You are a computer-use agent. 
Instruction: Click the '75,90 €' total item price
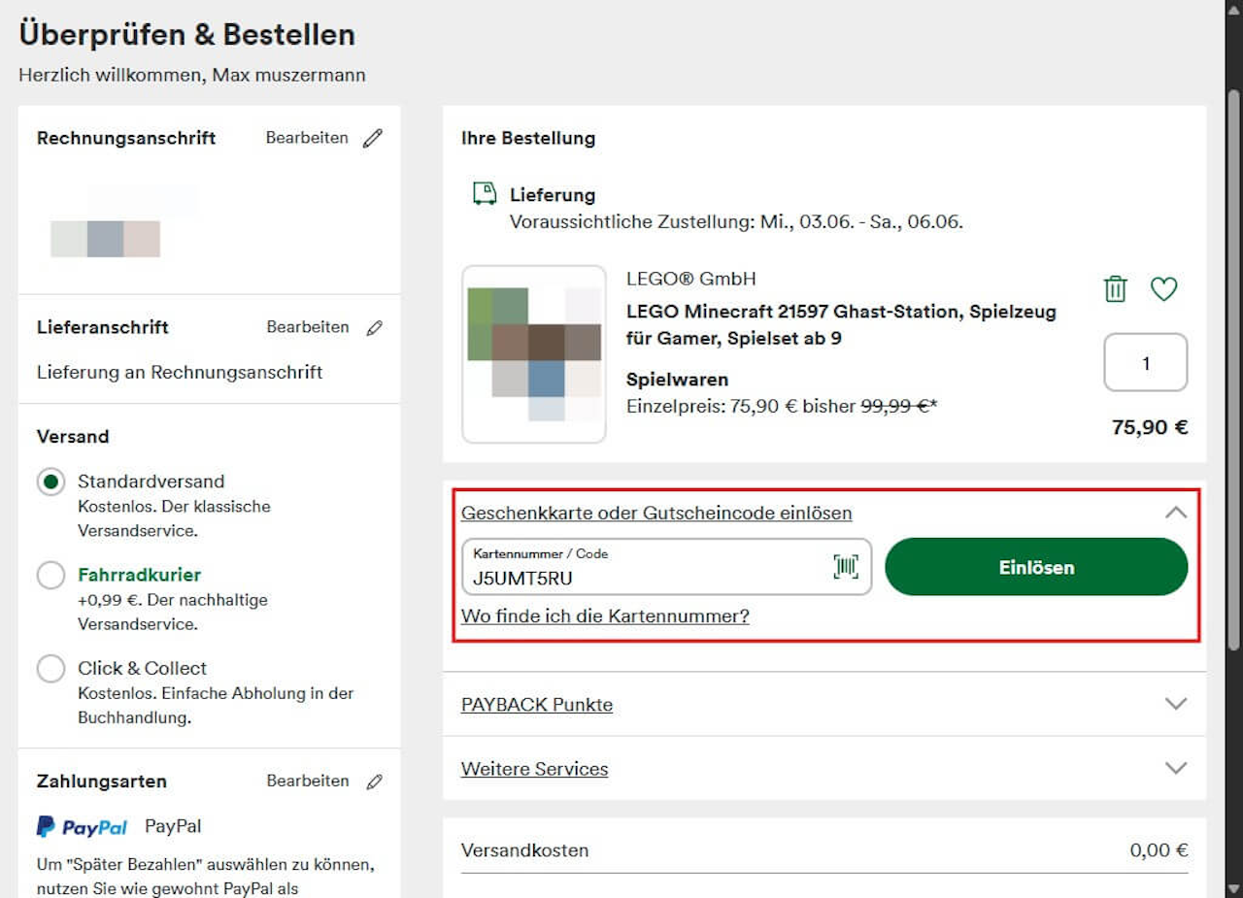tap(1150, 427)
